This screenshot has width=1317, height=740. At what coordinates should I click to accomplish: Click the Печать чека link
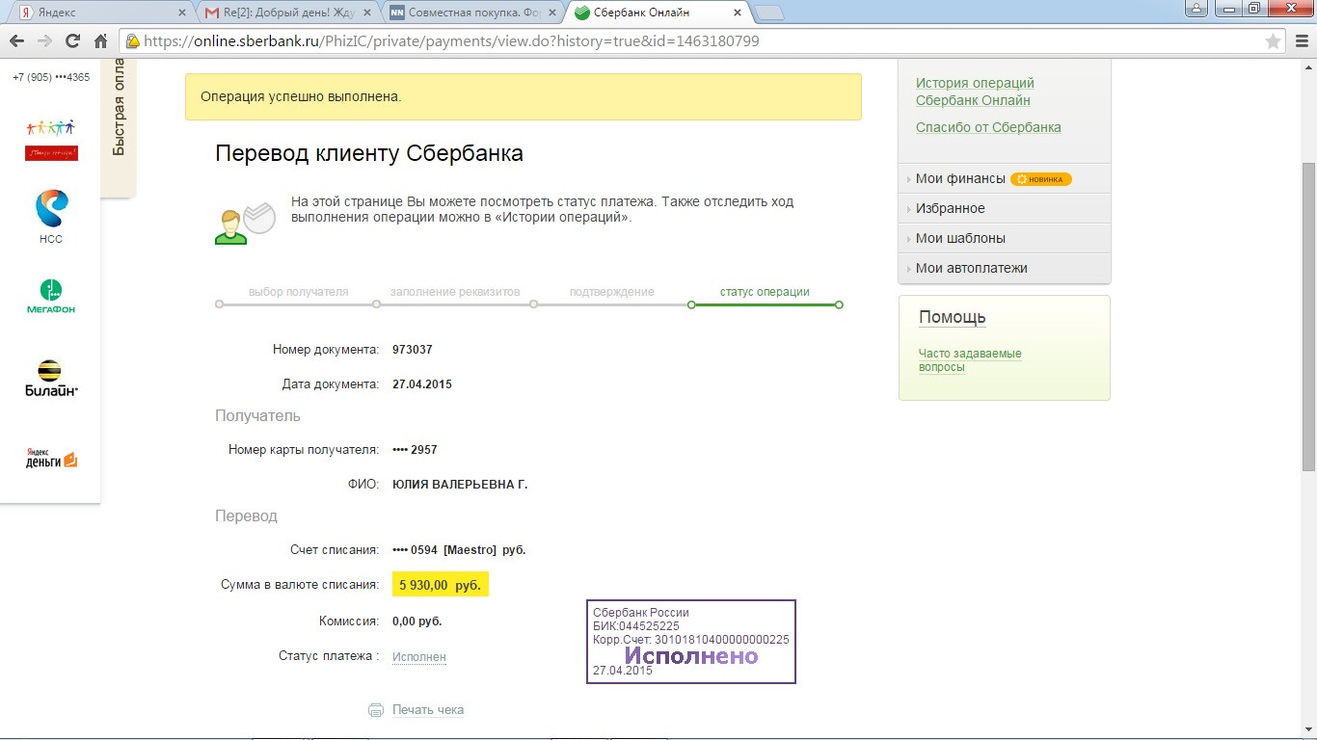pos(428,710)
